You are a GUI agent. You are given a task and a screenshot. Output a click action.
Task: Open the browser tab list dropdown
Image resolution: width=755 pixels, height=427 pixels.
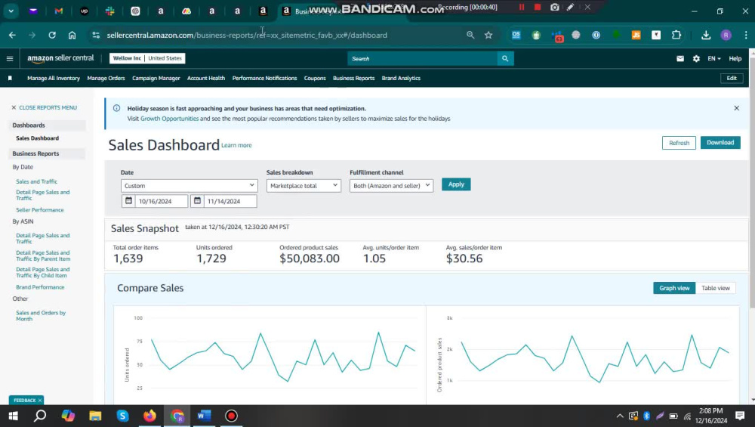11,11
